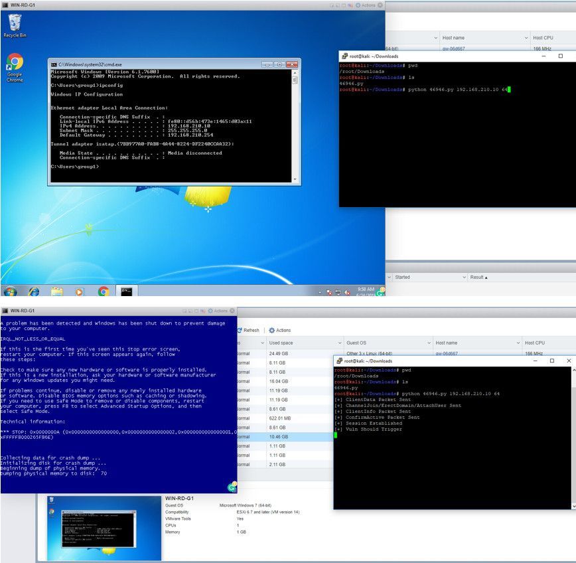Viewport: 576px width, 563px height.
Task: Click the Actions gear on the blue-screen console
Action: click(x=210, y=311)
